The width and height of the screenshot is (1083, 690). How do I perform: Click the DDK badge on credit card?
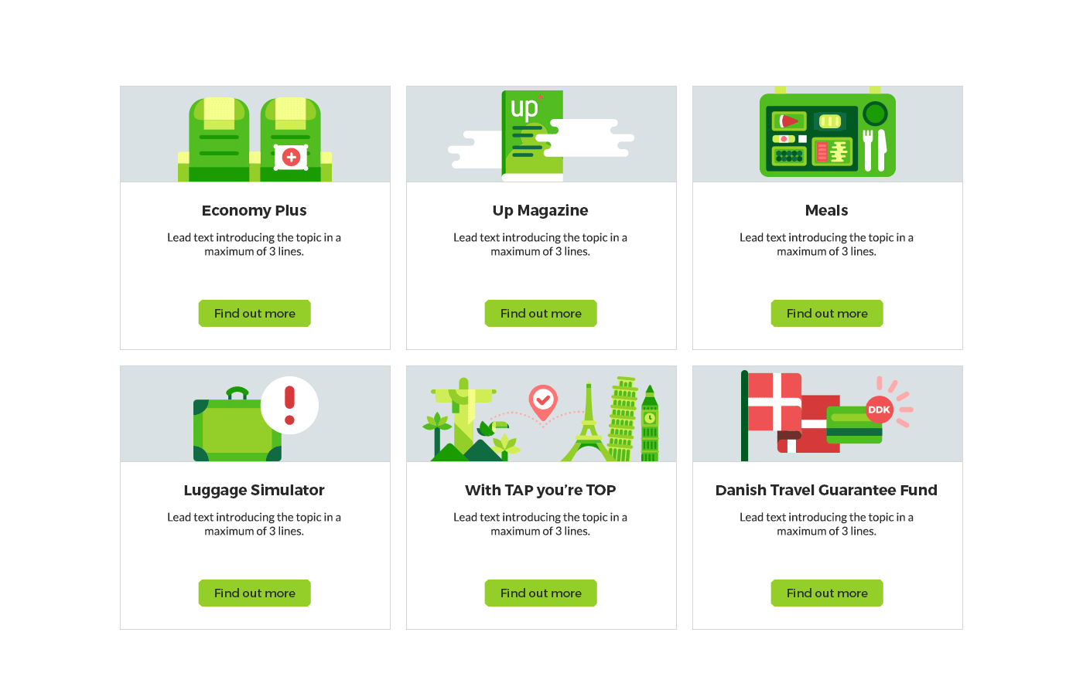(879, 410)
